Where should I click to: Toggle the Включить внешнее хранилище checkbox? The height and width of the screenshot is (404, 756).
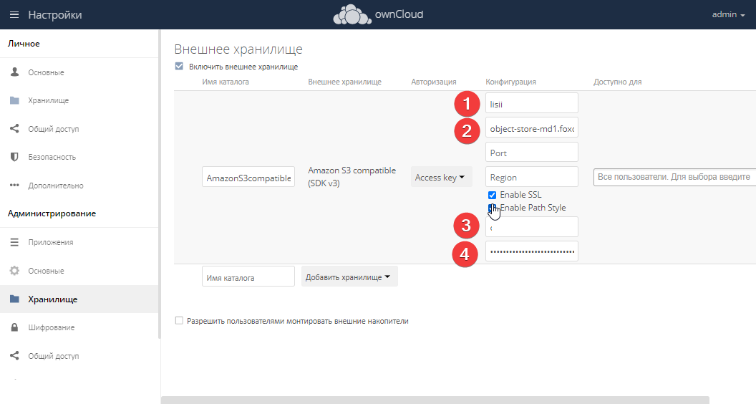point(179,66)
